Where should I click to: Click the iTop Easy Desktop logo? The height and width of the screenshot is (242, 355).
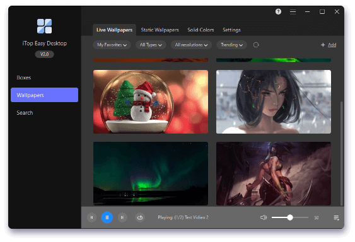click(x=44, y=26)
